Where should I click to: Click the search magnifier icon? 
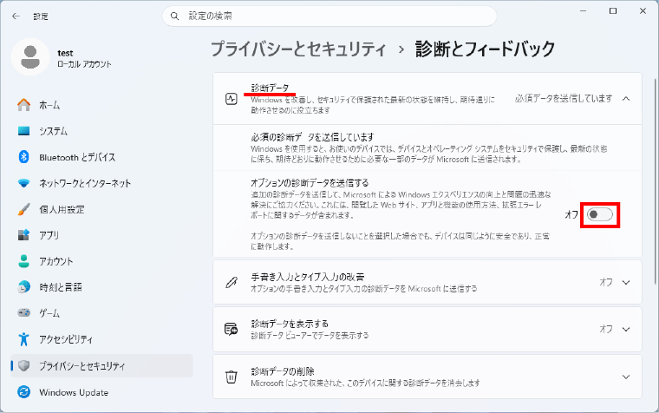point(174,16)
